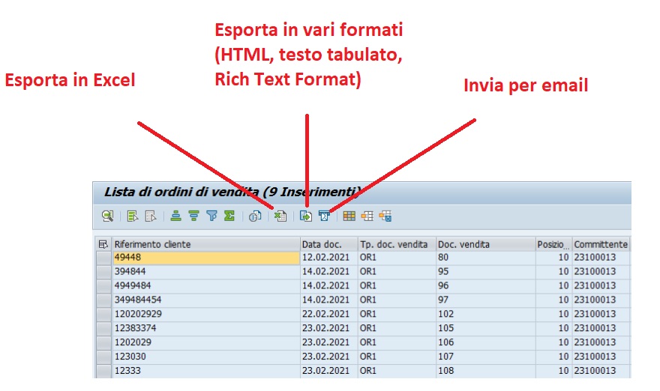Click the Data doc. column header

[328, 244]
